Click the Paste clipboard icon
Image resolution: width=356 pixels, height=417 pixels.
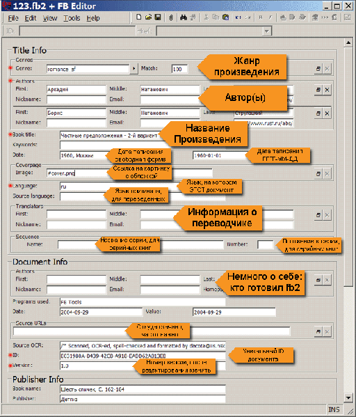tap(225, 17)
